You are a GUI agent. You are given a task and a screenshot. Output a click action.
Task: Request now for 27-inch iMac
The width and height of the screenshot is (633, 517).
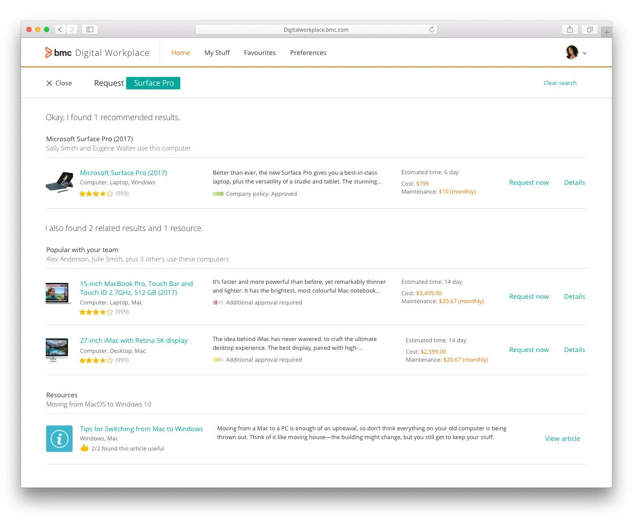529,350
